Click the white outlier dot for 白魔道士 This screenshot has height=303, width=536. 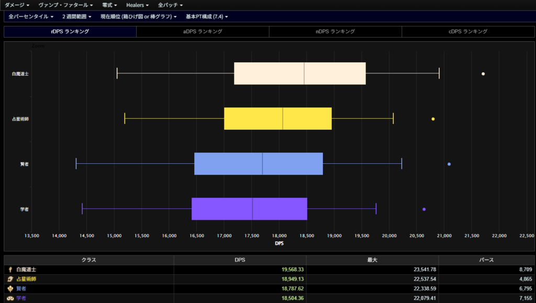[483, 74]
